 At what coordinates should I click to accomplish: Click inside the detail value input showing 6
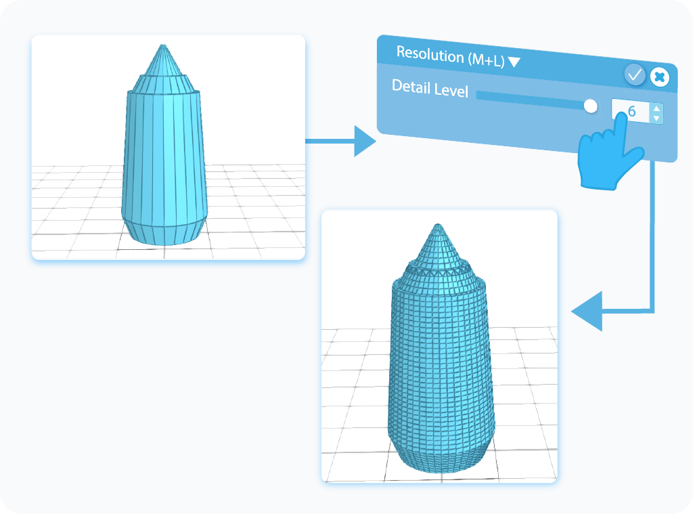click(631, 110)
